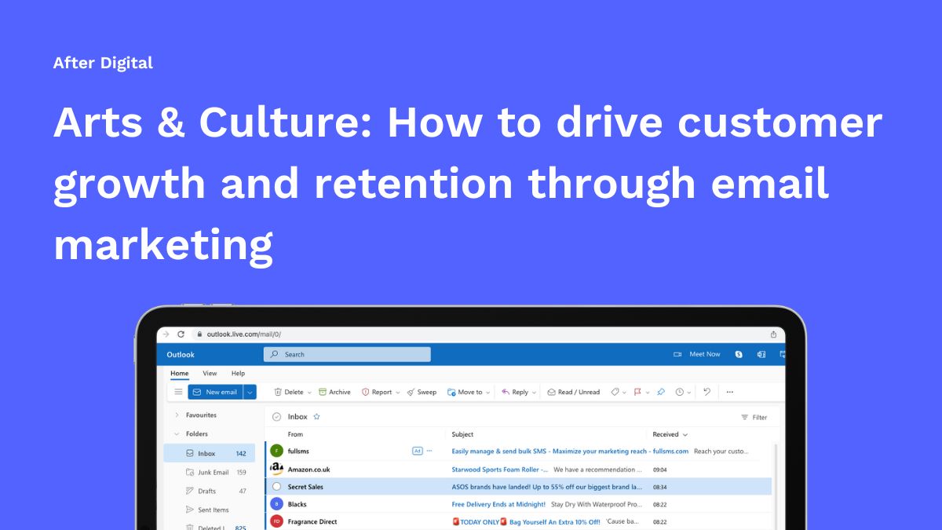Viewport: 942px width, 530px height.
Task: Open the Sent Items folder
Action: point(210,510)
